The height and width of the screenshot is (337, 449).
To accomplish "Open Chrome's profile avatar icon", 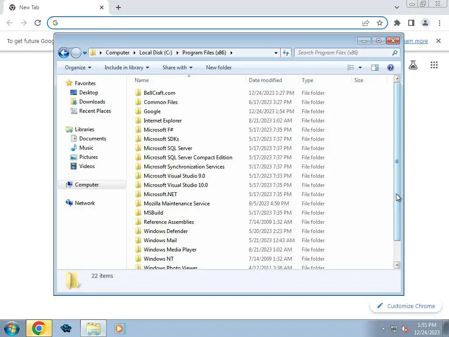I will (x=425, y=23).
